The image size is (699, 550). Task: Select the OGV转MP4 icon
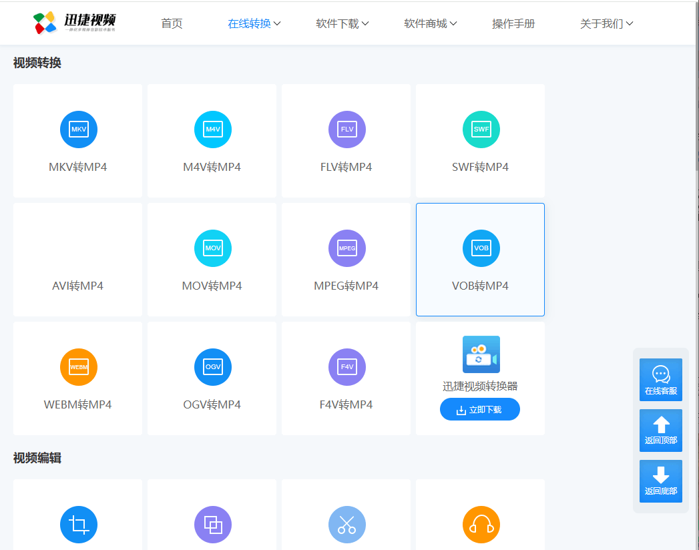(x=212, y=366)
